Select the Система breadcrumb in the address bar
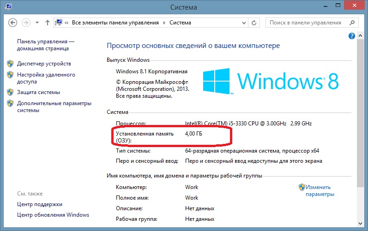The image size is (368, 231). tap(180, 22)
